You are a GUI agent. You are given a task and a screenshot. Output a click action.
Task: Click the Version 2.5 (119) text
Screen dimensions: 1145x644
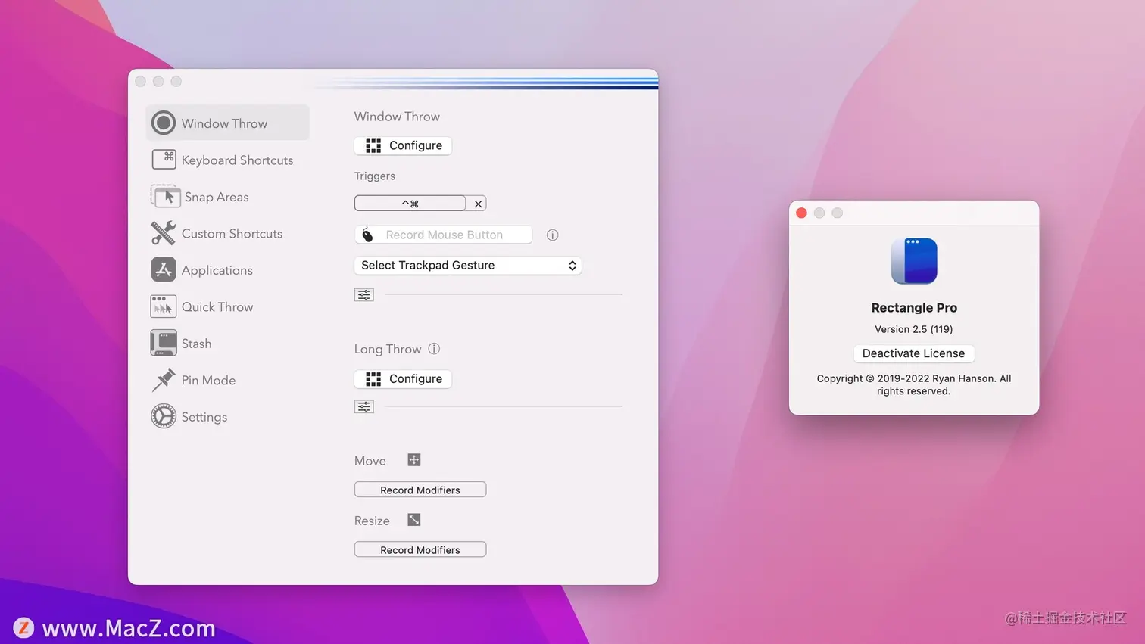tap(913, 329)
